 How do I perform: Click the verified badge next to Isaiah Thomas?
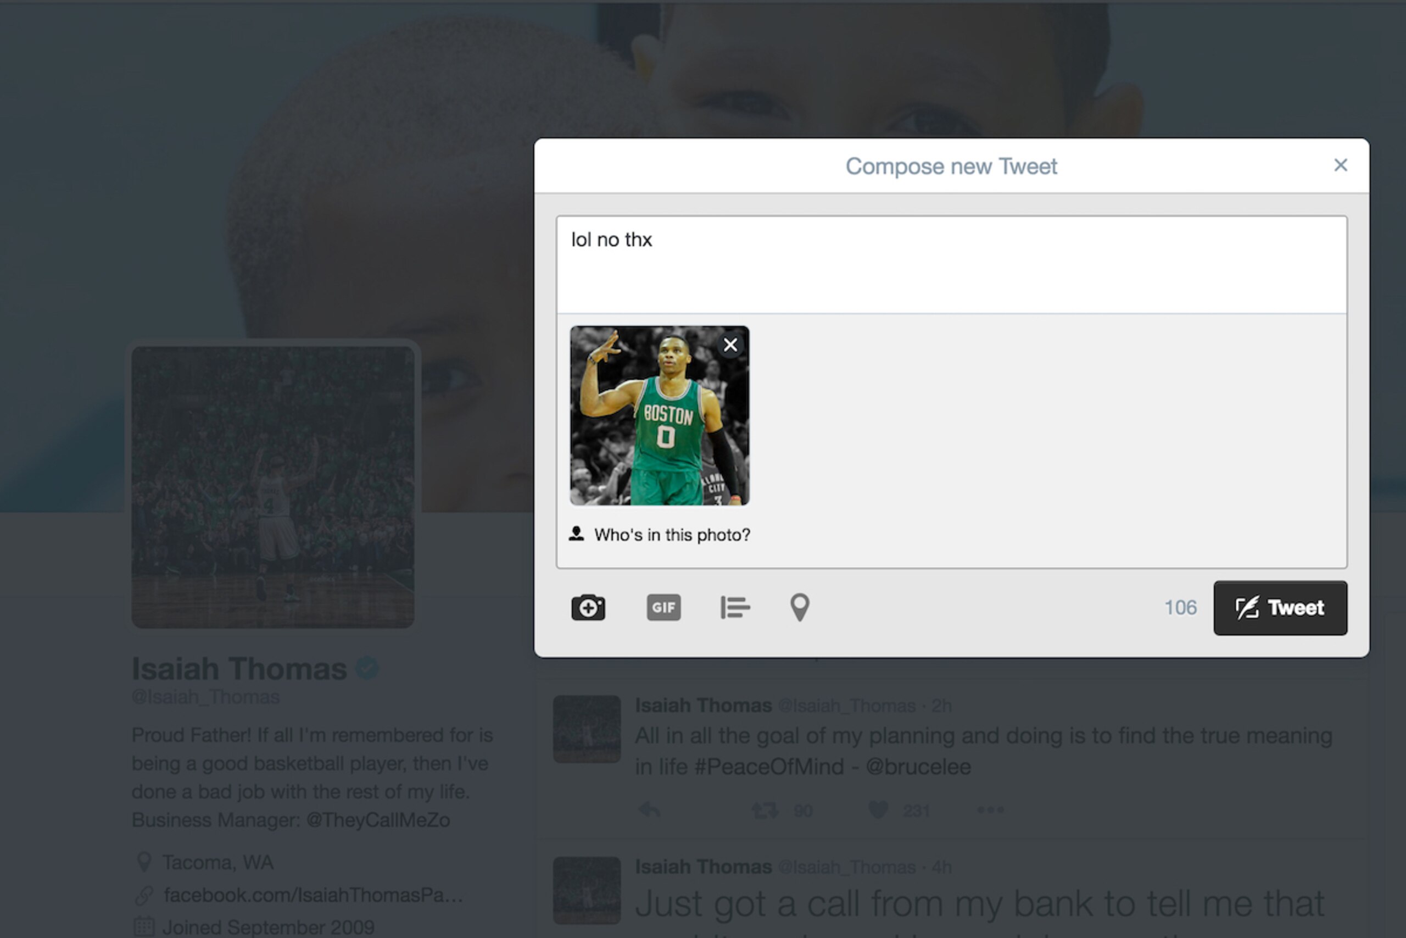point(367,668)
